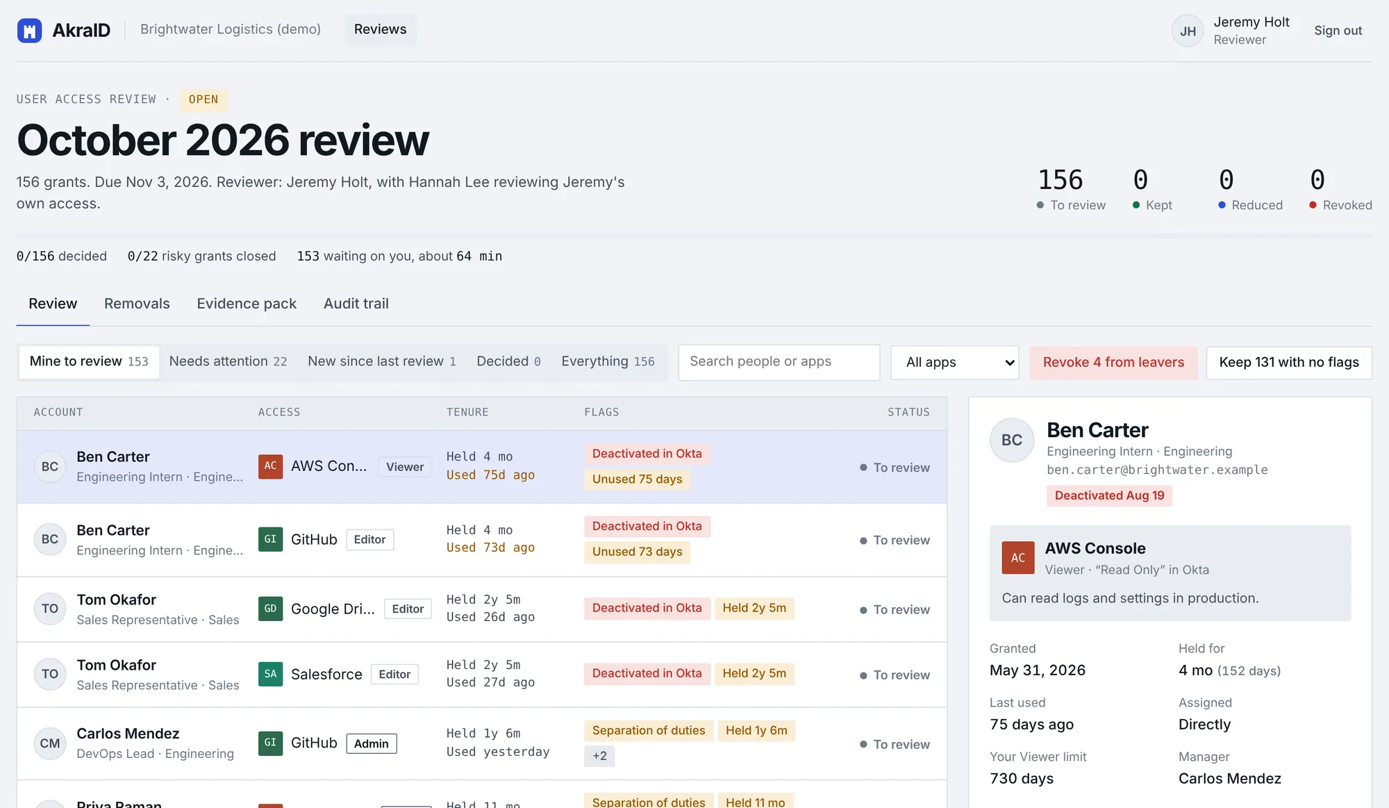
Task: Click 'Held 2y 5m' flag on Google Drive row
Action: pyautogui.click(x=754, y=609)
